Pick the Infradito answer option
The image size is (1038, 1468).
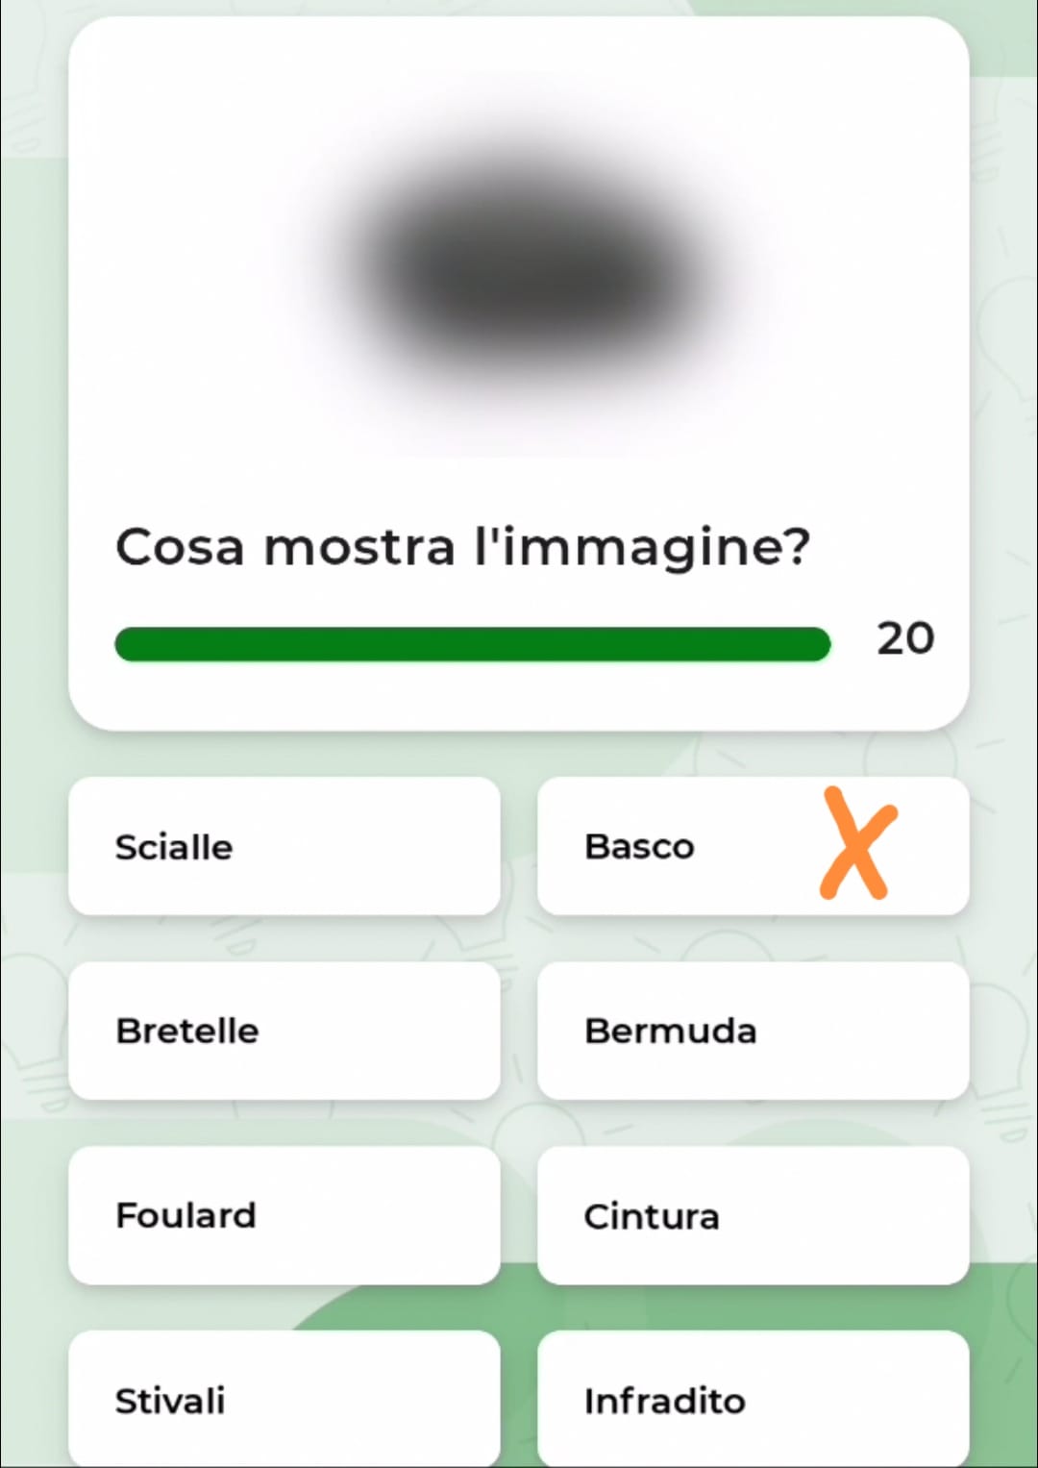coord(753,1400)
